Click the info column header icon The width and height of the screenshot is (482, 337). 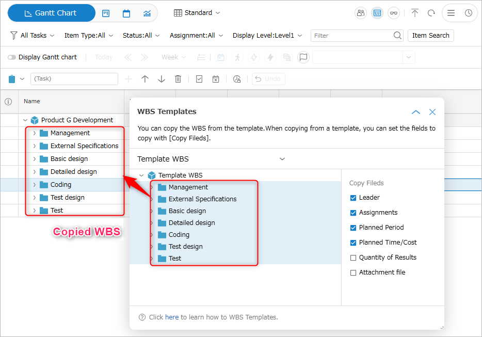pos(9,102)
